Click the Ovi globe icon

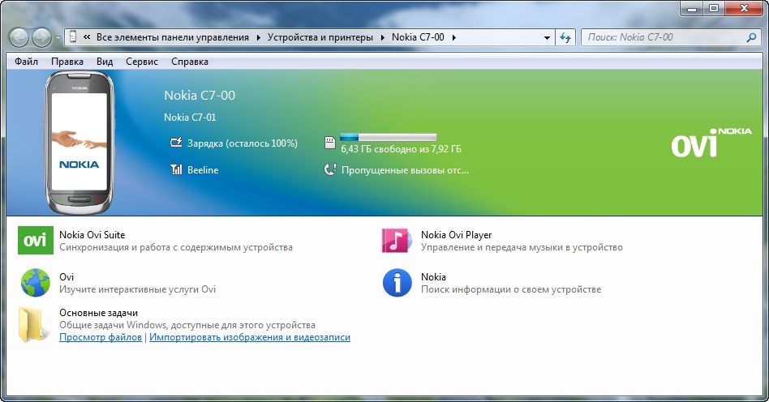pyautogui.click(x=35, y=283)
